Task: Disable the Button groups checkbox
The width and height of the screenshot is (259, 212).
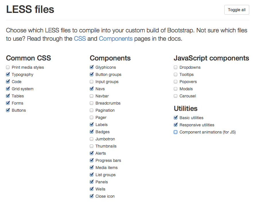Action: [91, 74]
